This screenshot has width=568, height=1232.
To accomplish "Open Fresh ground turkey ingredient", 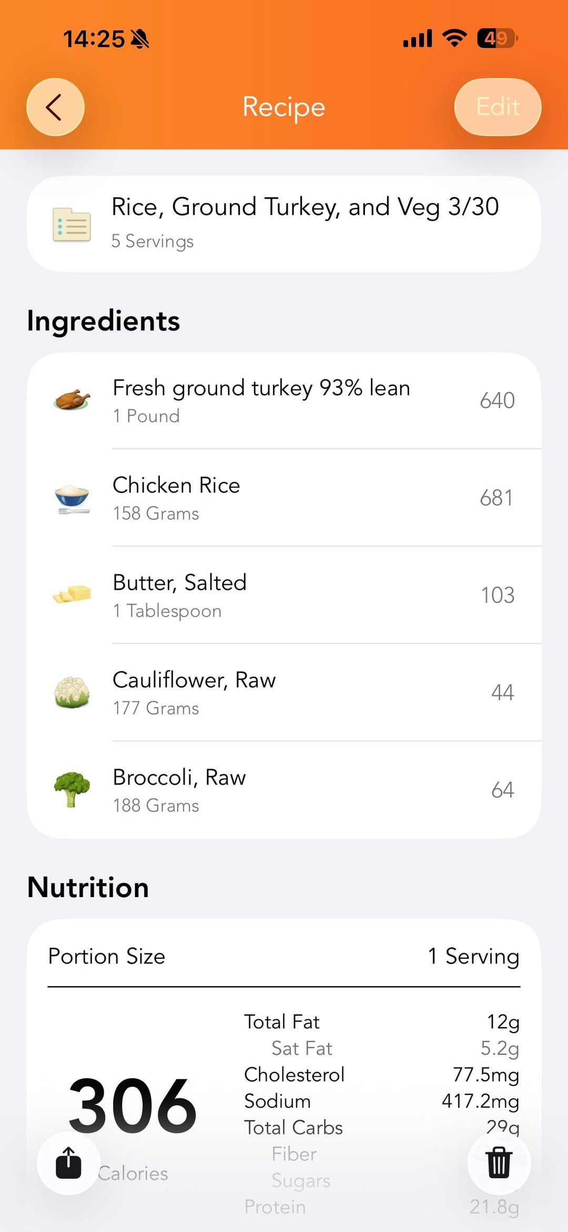I will coord(295,400).
